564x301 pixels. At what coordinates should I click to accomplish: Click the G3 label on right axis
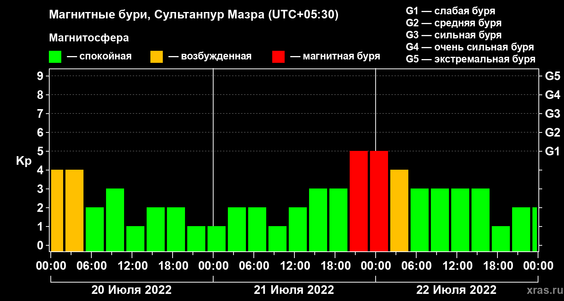coord(552,114)
